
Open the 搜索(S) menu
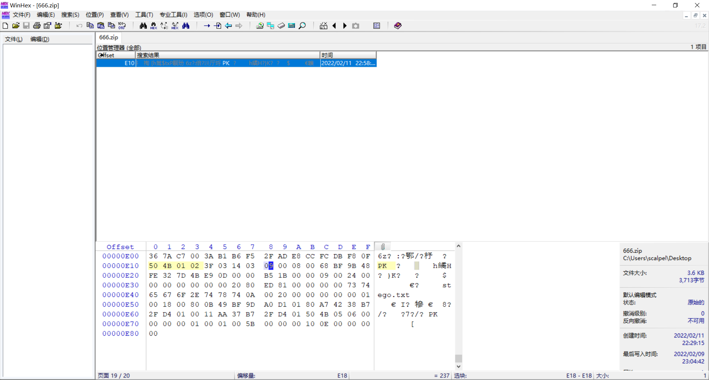[70, 15]
